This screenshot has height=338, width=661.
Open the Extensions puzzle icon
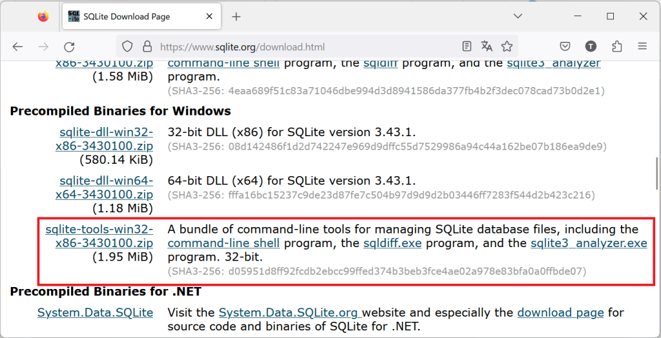[616, 46]
